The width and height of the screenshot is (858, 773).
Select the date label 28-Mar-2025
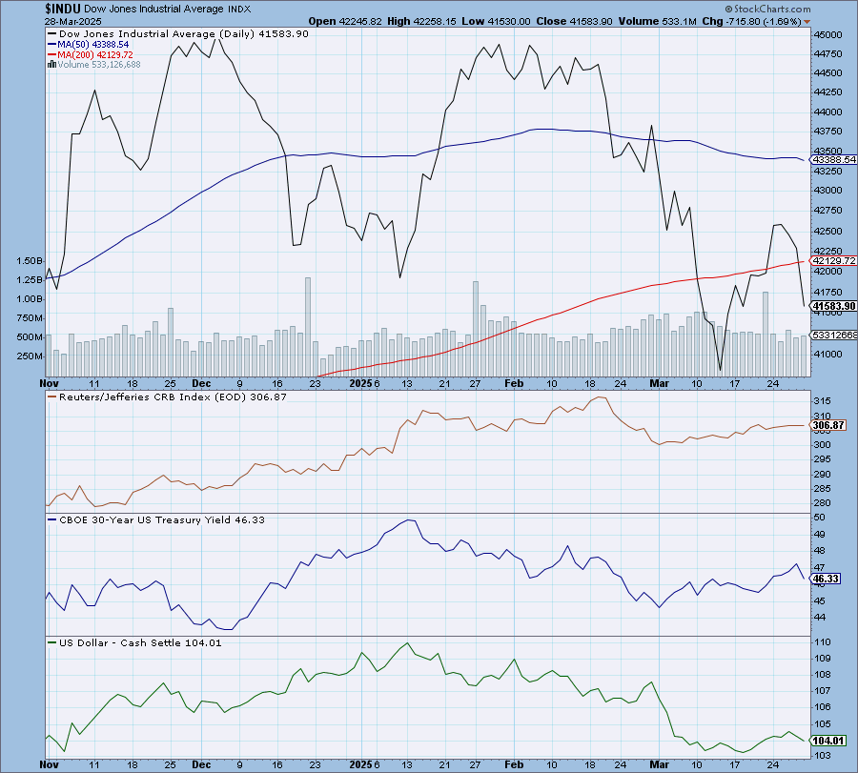[73, 22]
